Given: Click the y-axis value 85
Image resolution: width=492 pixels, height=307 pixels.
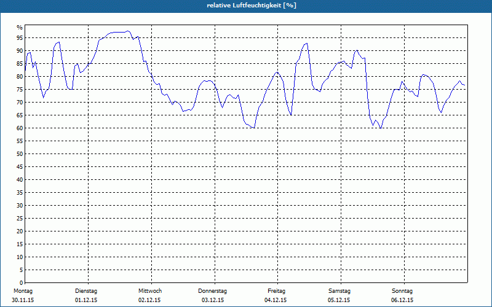Looking at the screenshot, I should click(x=20, y=64).
